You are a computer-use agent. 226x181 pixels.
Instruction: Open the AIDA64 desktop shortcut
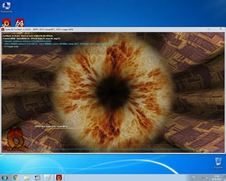pyautogui.click(x=20, y=23)
